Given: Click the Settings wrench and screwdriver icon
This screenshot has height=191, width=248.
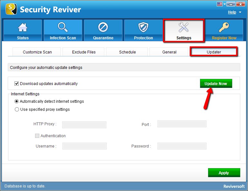Looking at the screenshot, I should click(x=184, y=27).
